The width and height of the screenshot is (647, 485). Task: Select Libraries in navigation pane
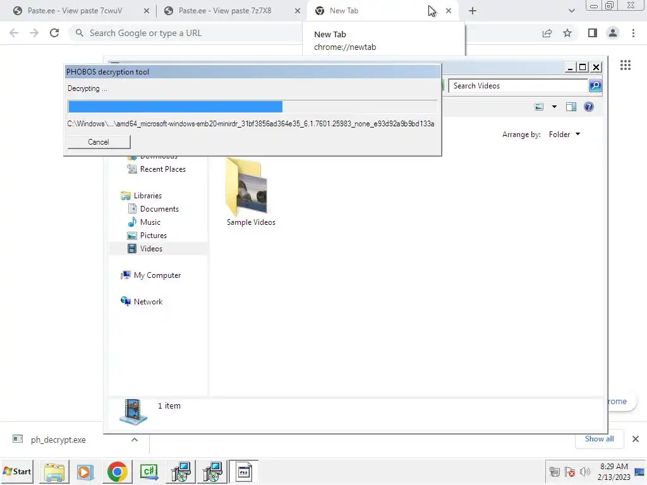point(141,196)
